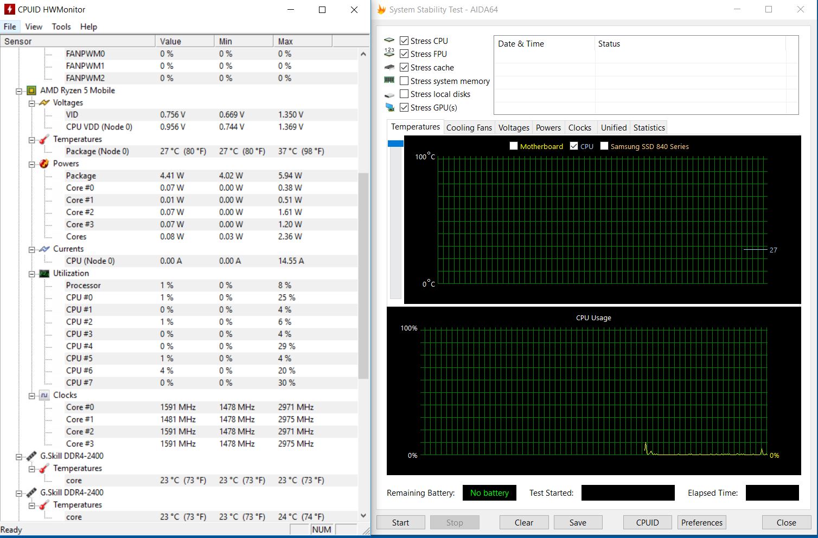Uncheck the Stress GPU(s) option
The width and height of the screenshot is (818, 538).
tap(404, 107)
